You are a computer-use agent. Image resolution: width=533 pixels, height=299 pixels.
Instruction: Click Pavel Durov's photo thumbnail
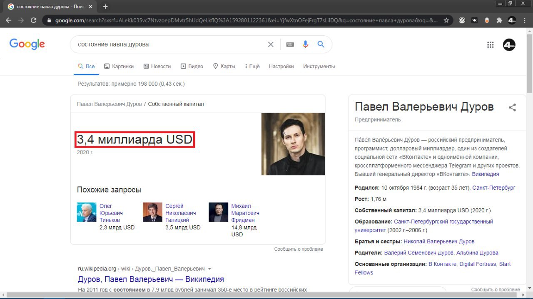pyautogui.click(x=293, y=144)
